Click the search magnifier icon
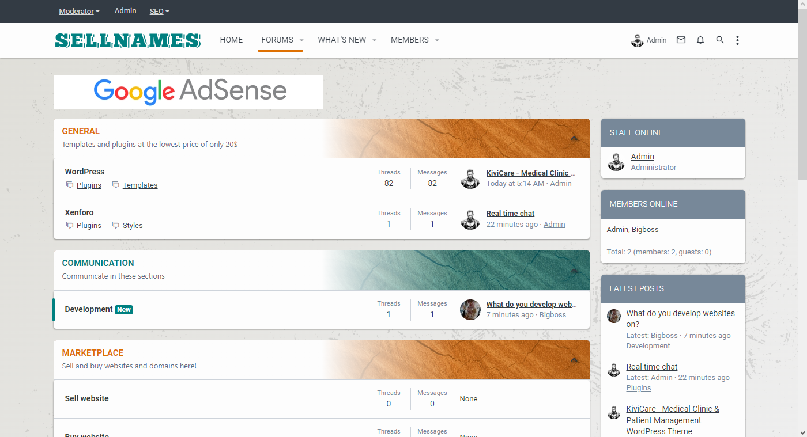 pyautogui.click(x=720, y=40)
